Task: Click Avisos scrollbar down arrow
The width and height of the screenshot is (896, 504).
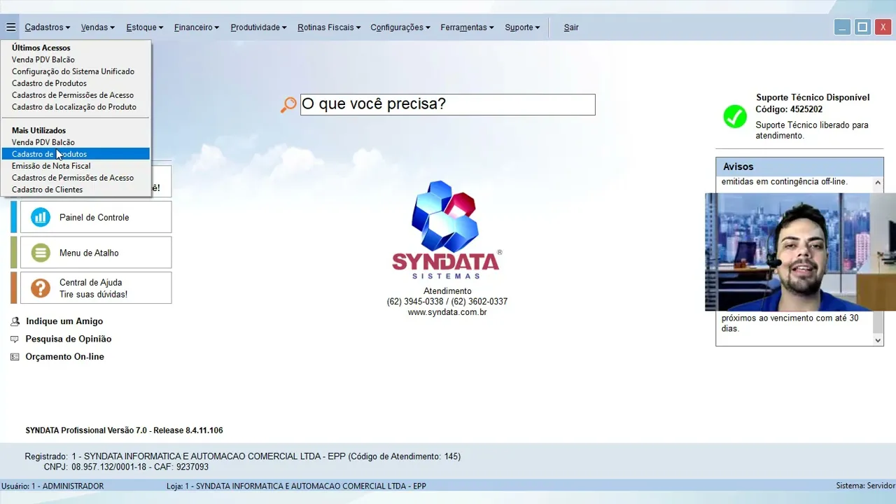Action: click(878, 340)
